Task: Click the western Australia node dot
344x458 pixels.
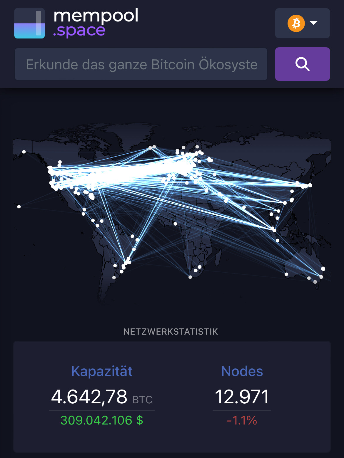Action: pos(286,274)
